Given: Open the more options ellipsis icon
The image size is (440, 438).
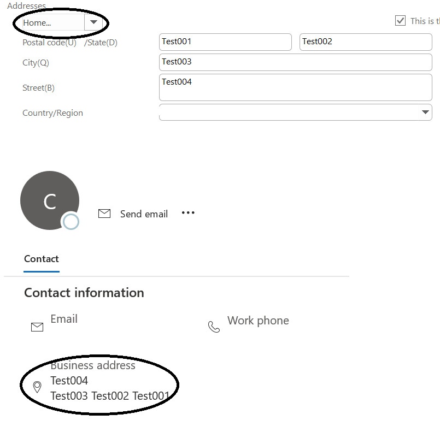Looking at the screenshot, I should 188,213.
